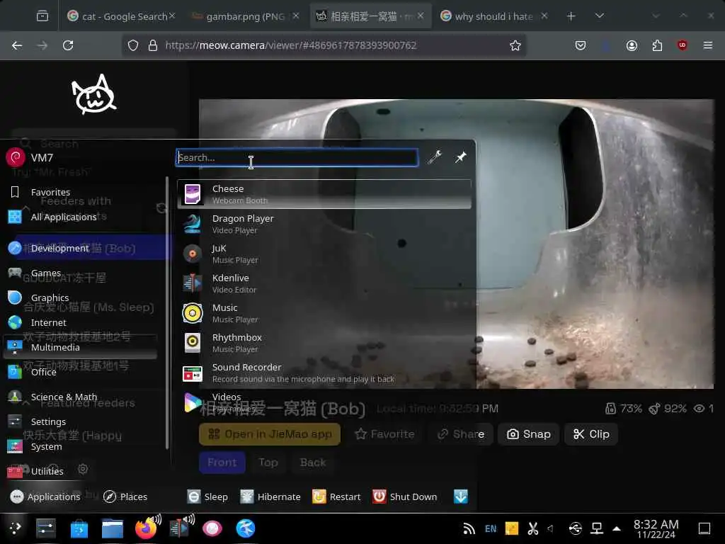Viewport: 725px width, 544px height.
Task: Bookmark this page with star
Action: (x=515, y=45)
